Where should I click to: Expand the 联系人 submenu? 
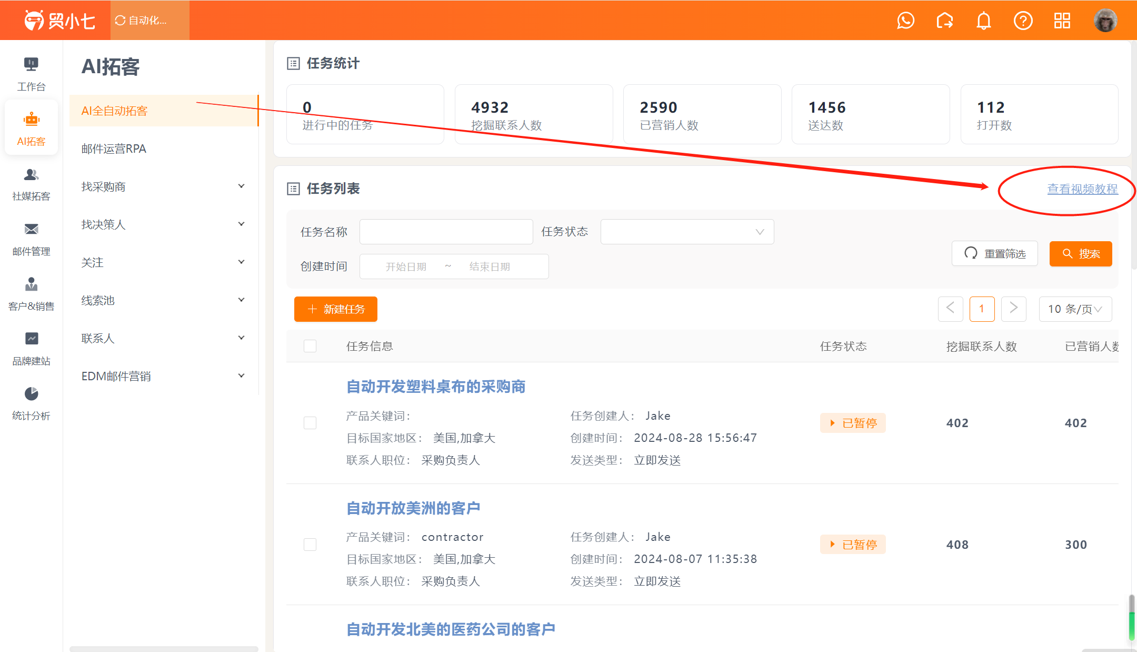click(x=164, y=338)
